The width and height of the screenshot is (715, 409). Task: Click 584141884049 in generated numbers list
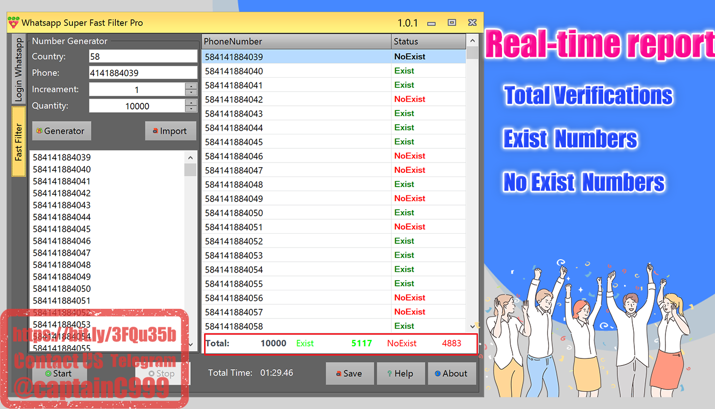[x=62, y=277]
